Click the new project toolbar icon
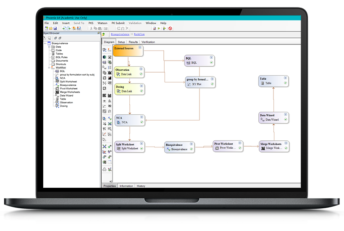344x231 pixels. pos(47,28)
